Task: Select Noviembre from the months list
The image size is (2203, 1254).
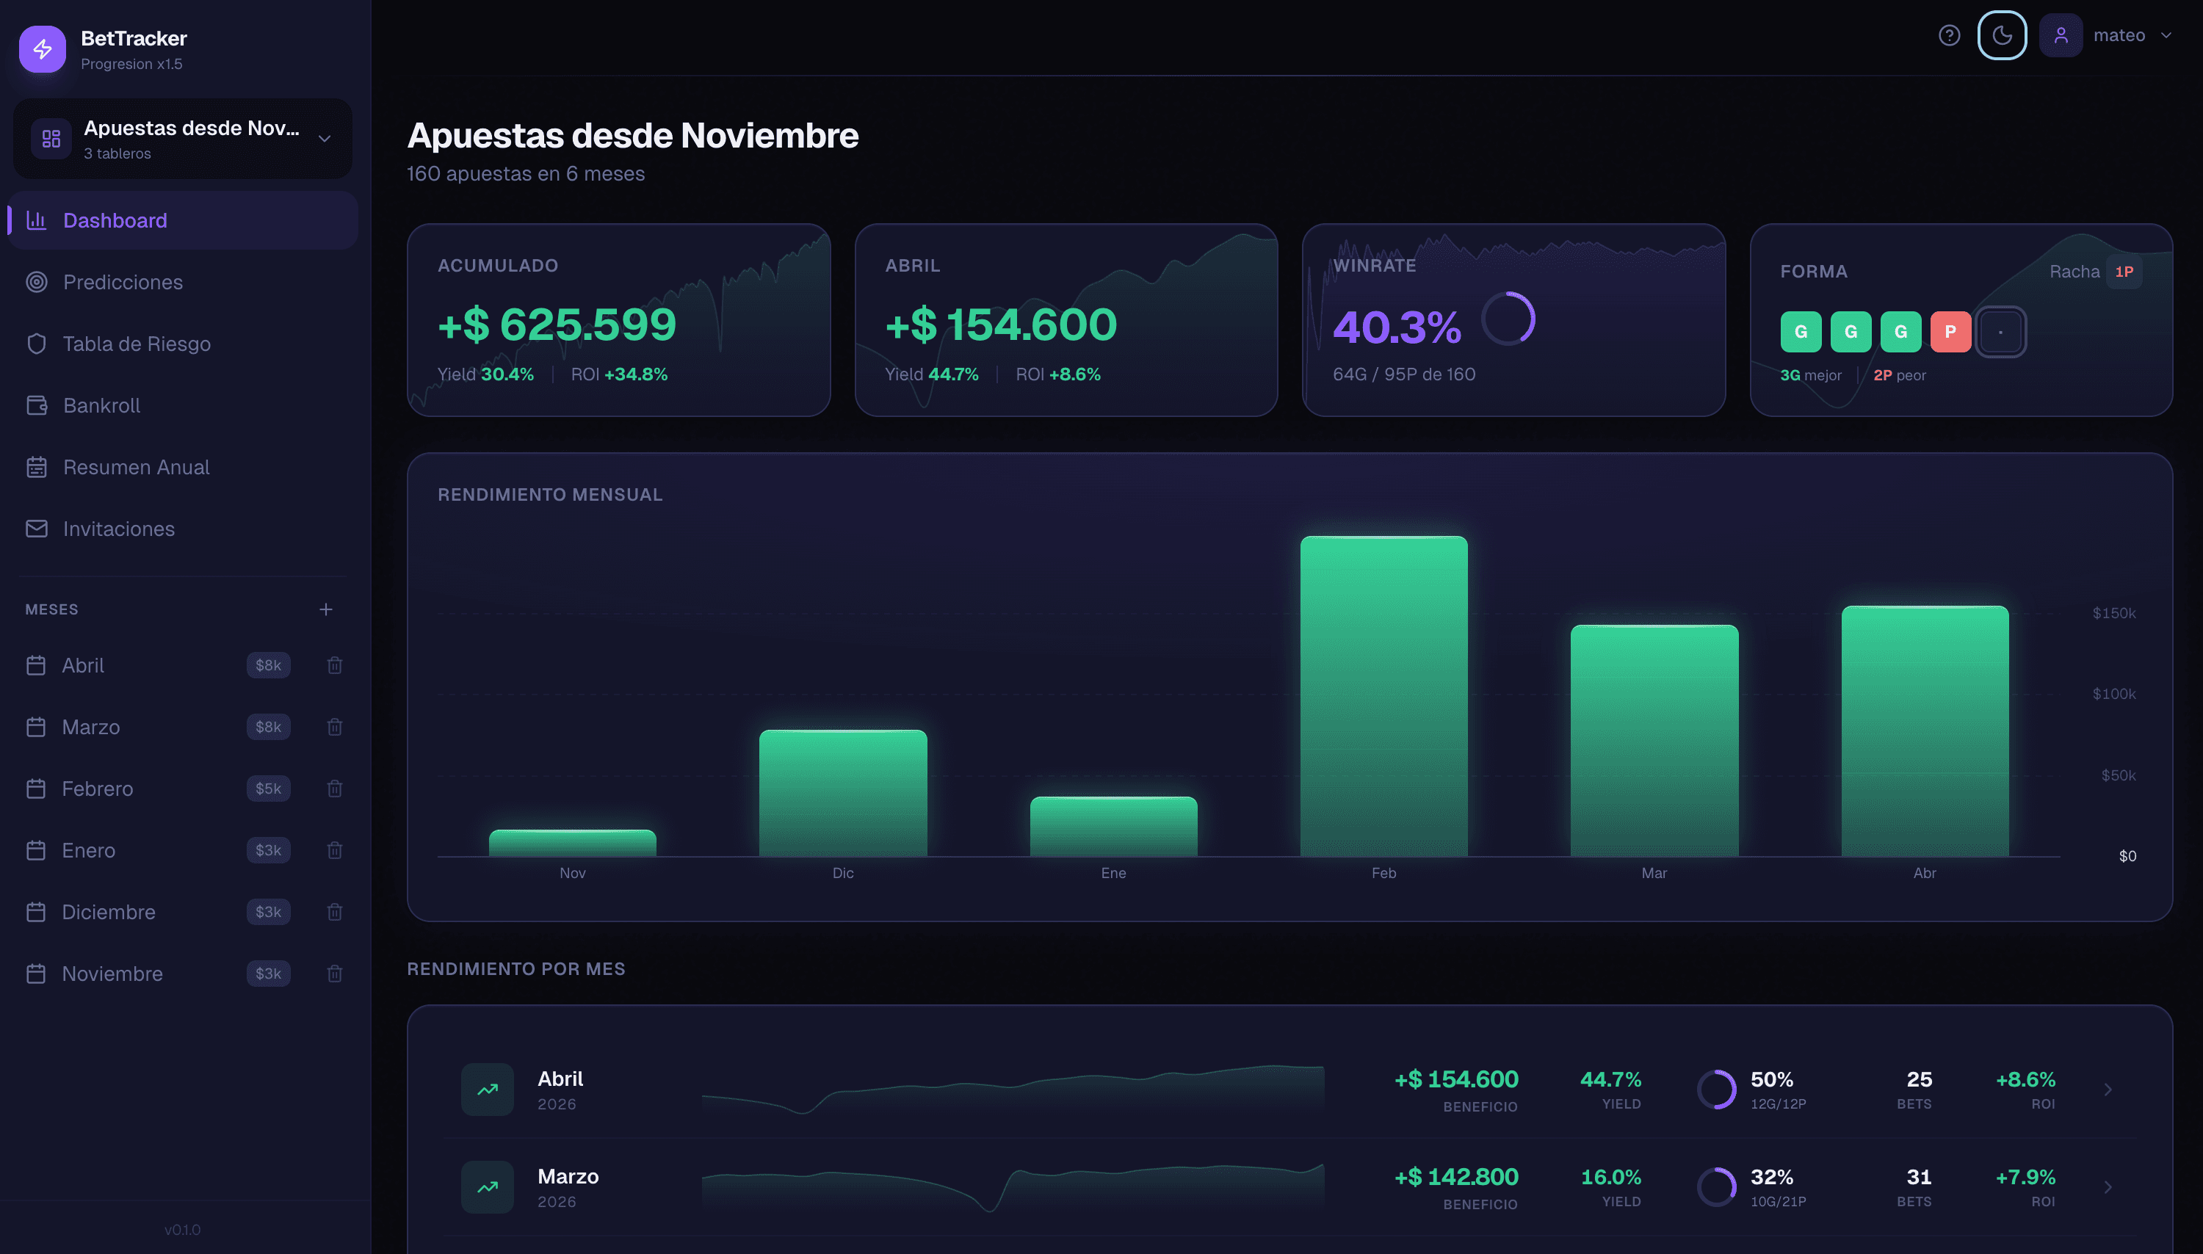Action: tap(112, 974)
